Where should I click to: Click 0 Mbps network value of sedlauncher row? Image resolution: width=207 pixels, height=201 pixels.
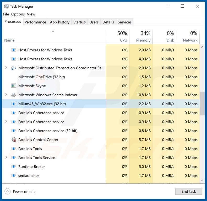click(x=191, y=176)
